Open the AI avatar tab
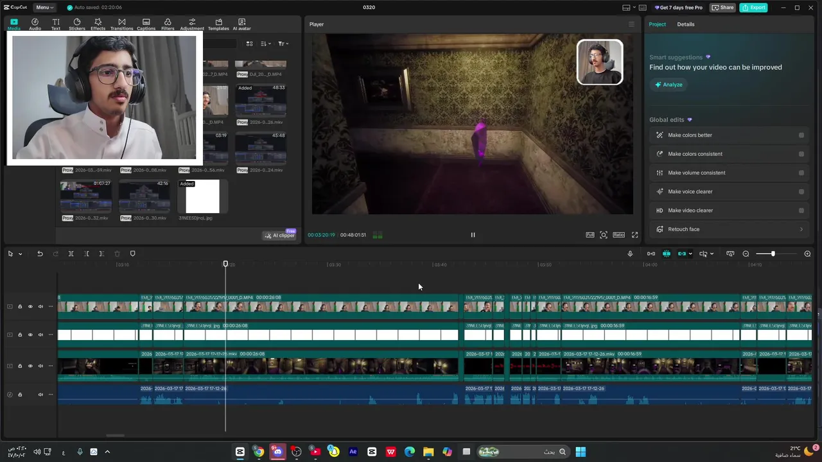 [241, 24]
